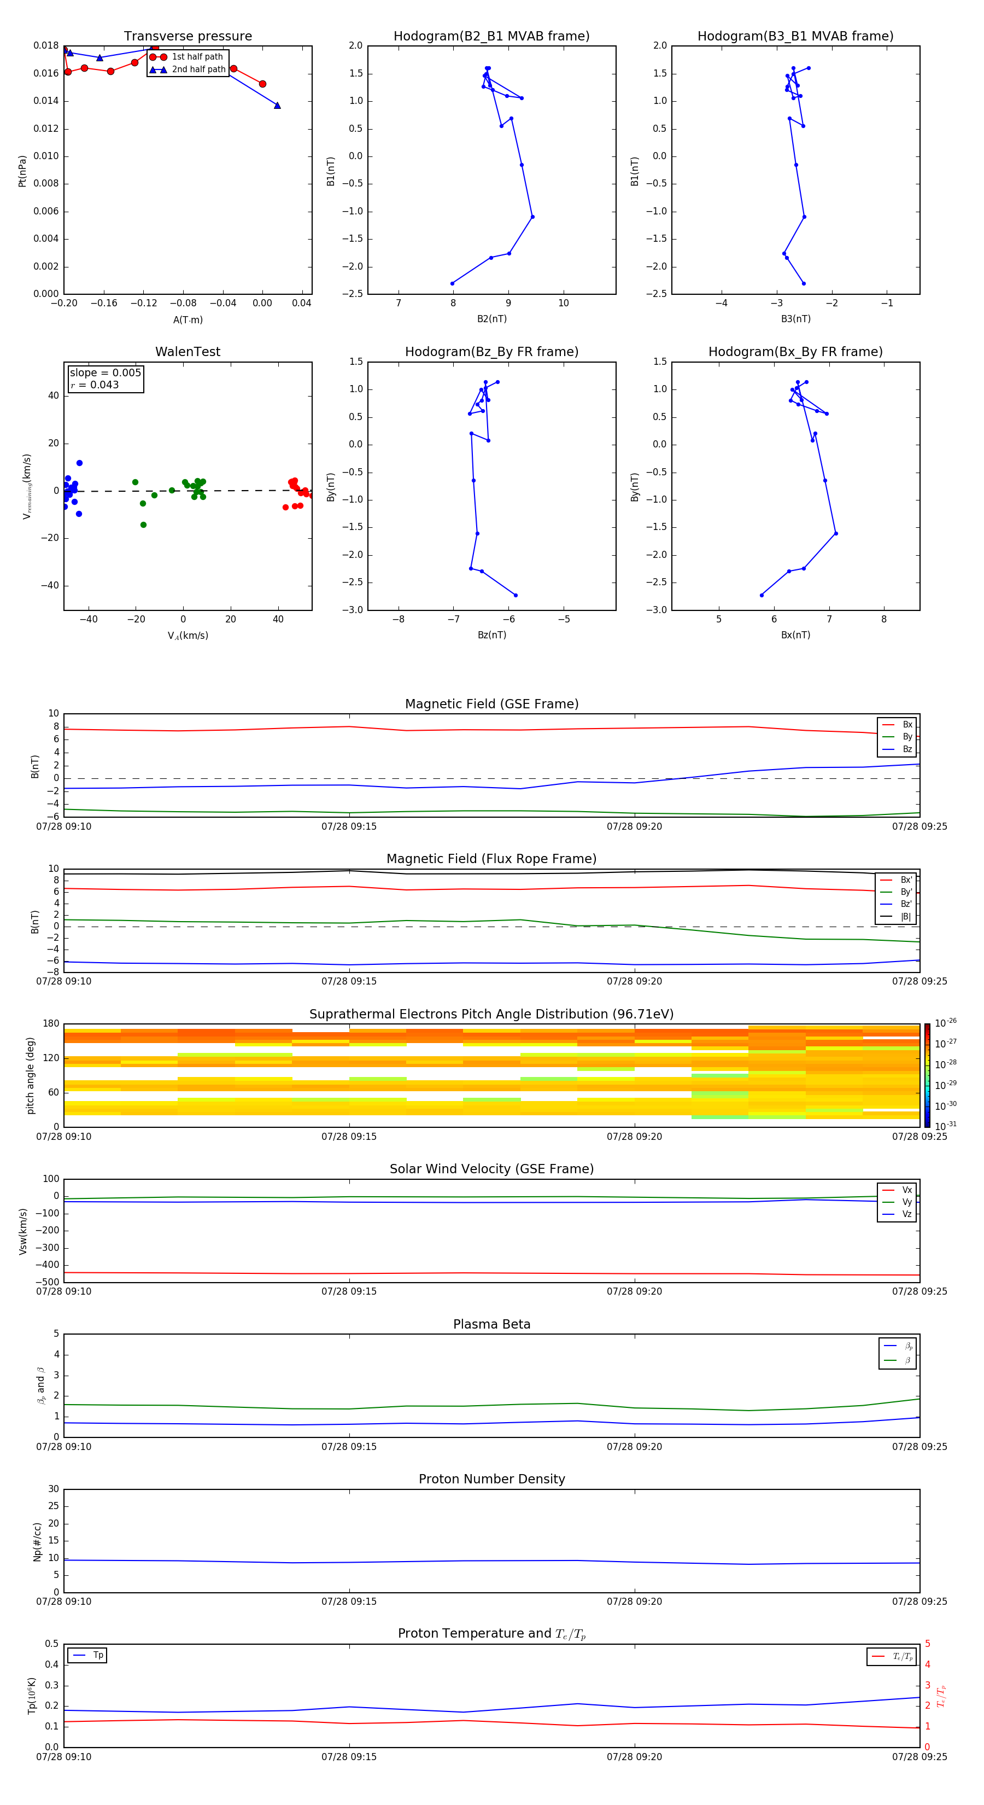
Task: Click the Bz legend entry in GSE magnetic field plot
Action: coord(898,749)
